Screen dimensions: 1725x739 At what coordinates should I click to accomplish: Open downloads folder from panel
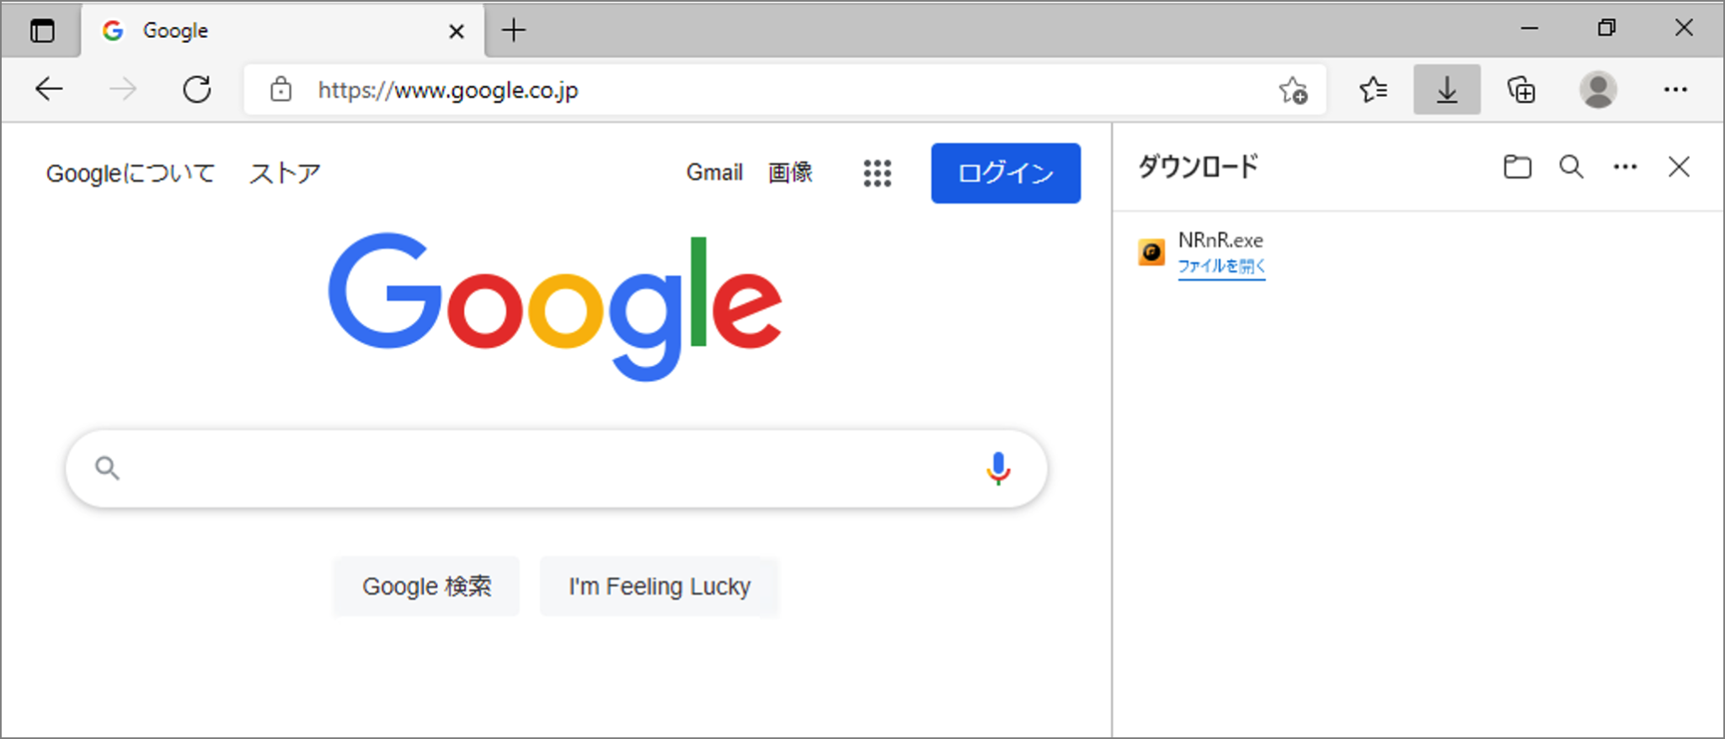click(x=1517, y=167)
